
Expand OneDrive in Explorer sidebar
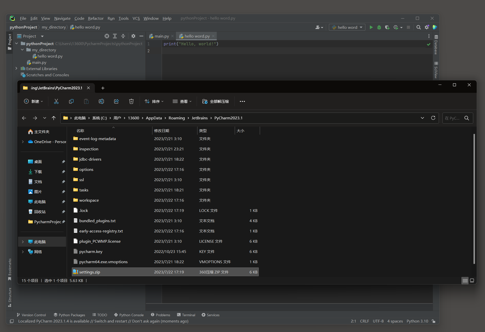click(23, 142)
